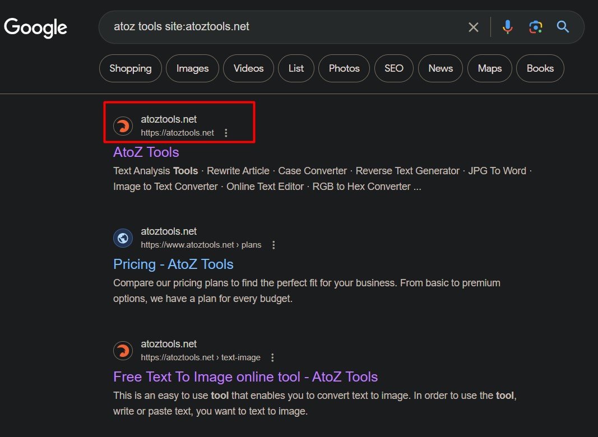Image resolution: width=598 pixels, height=437 pixels.
Task: Select the Maps filter chip
Action: (490, 68)
